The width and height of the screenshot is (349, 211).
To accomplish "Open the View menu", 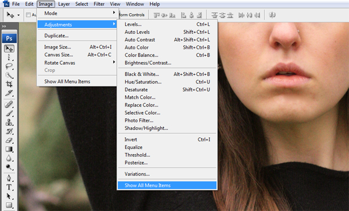I will (115, 4).
